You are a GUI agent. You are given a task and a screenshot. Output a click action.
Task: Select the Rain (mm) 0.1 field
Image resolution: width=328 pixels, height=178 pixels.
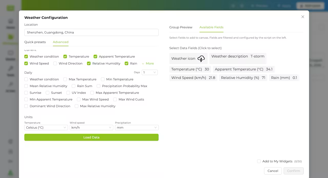tap(284, 78)
